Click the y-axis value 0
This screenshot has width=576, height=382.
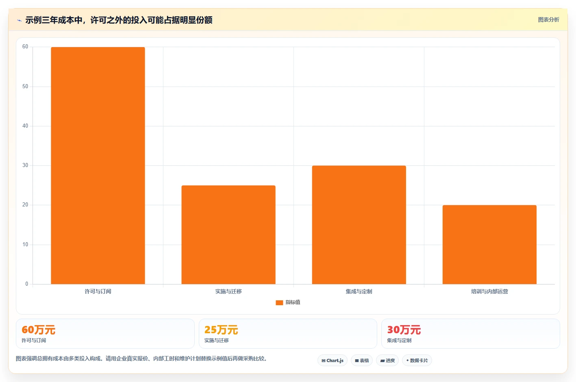click(x=27, y=284)
